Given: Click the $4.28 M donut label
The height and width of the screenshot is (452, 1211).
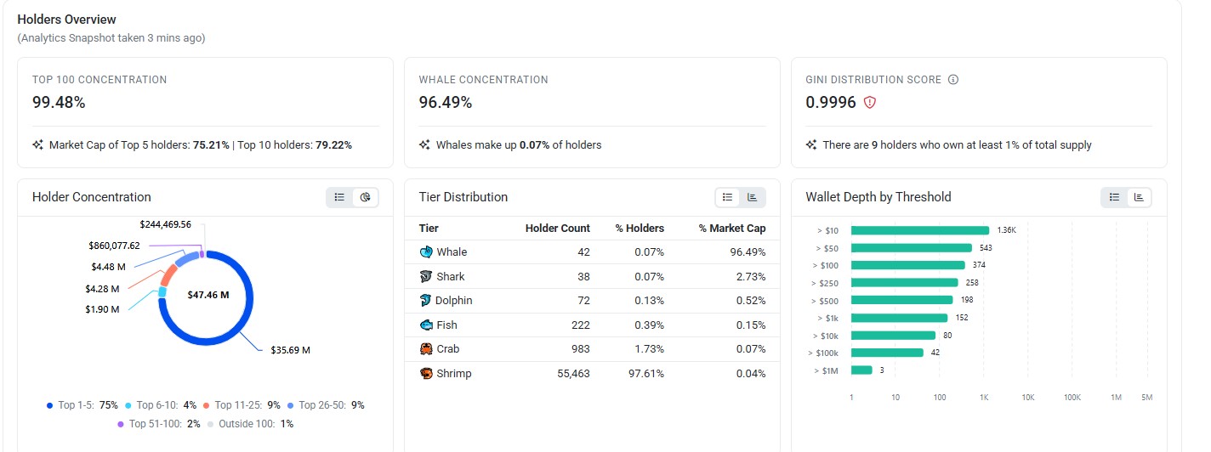Looking at the screenshot, I should pos(102,289).
